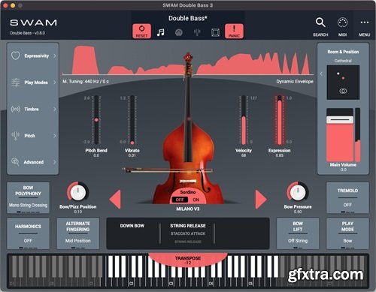This screenshot has width=376, height=292.
Task: Open the Timbre menu item
Action: click(x=33, y=109)
